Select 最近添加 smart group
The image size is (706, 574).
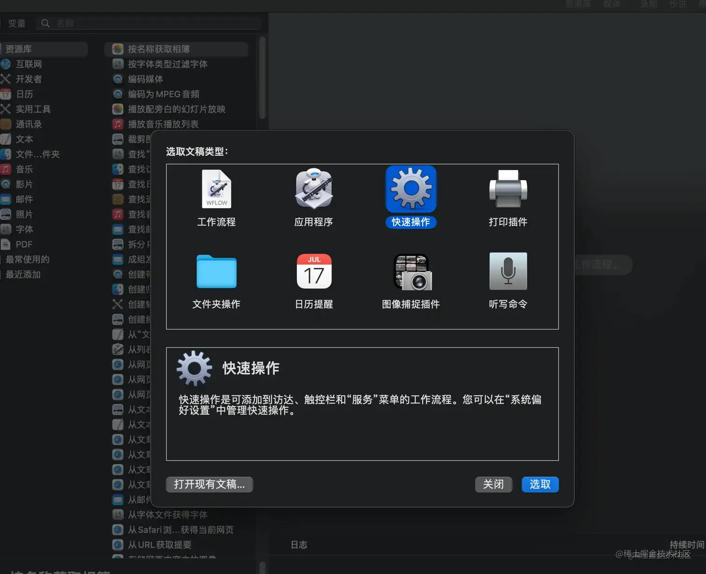[23, 274]
